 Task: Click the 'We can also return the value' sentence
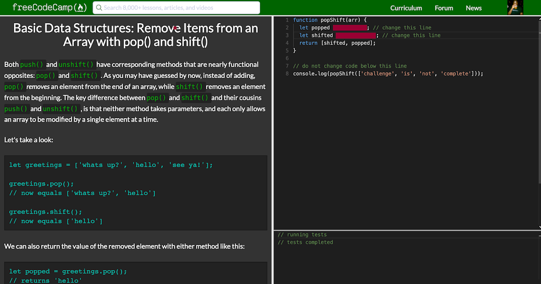tap(124, 246)
